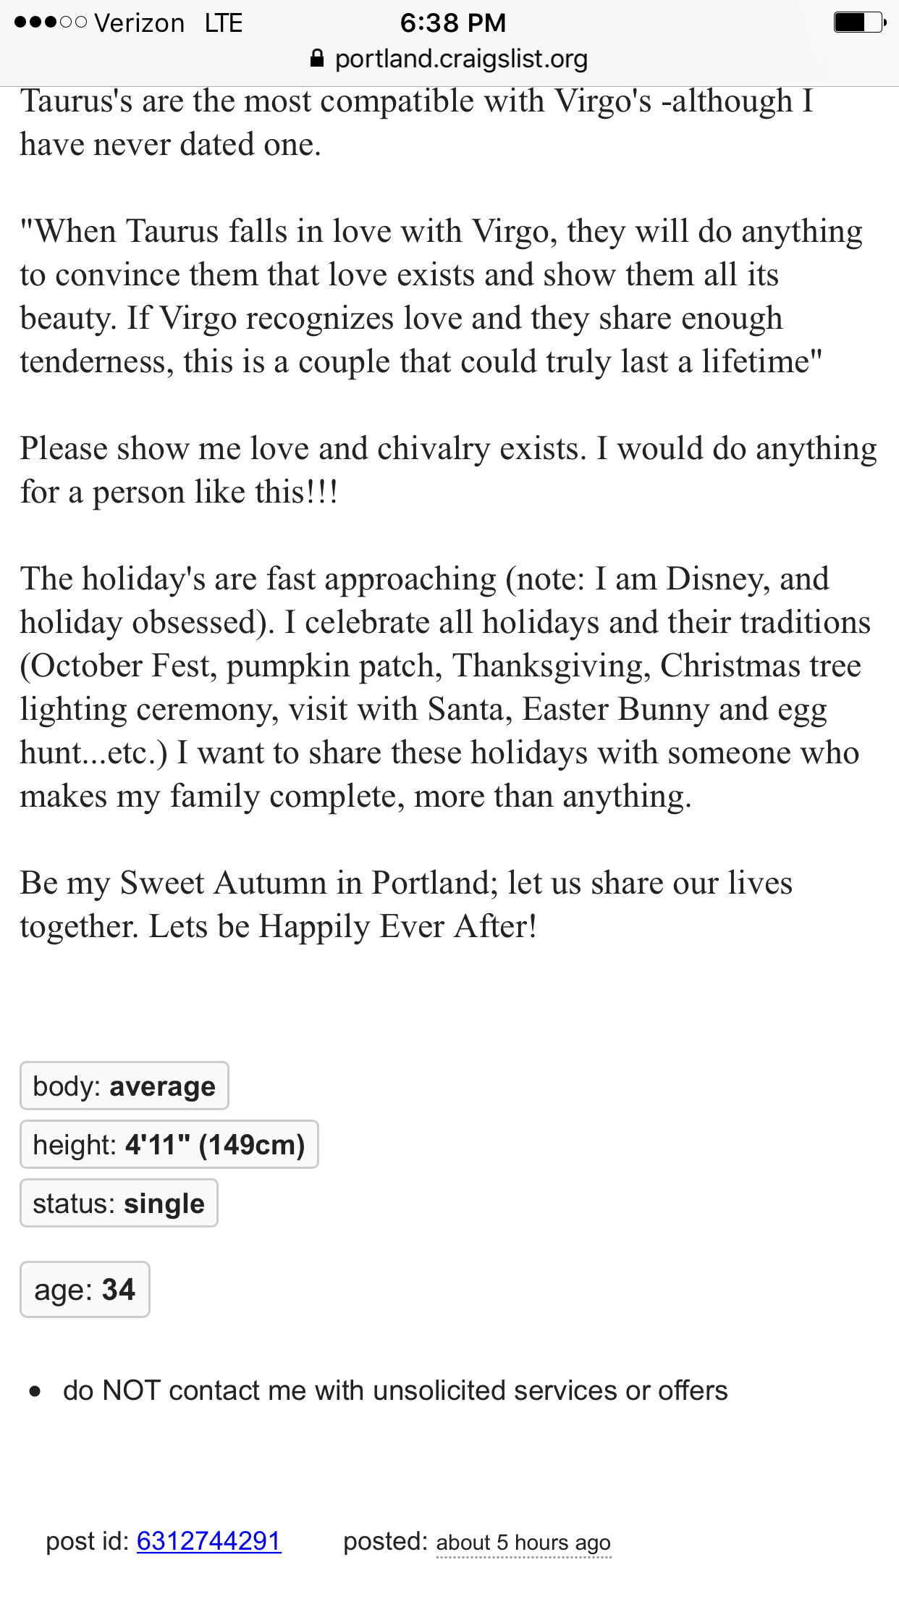Tap the 'status: single' tag
Viewport: 899px width, 1599px height.
pos(119,1203)
